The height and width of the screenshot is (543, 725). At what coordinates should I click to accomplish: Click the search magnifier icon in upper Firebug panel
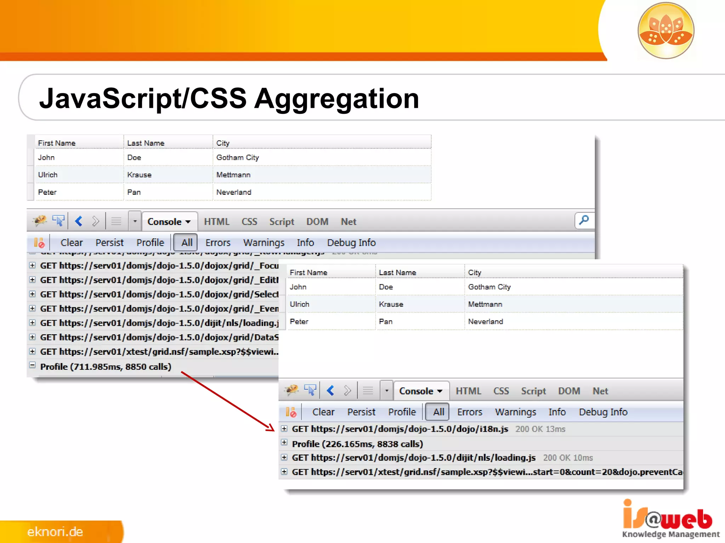[584, 221]
